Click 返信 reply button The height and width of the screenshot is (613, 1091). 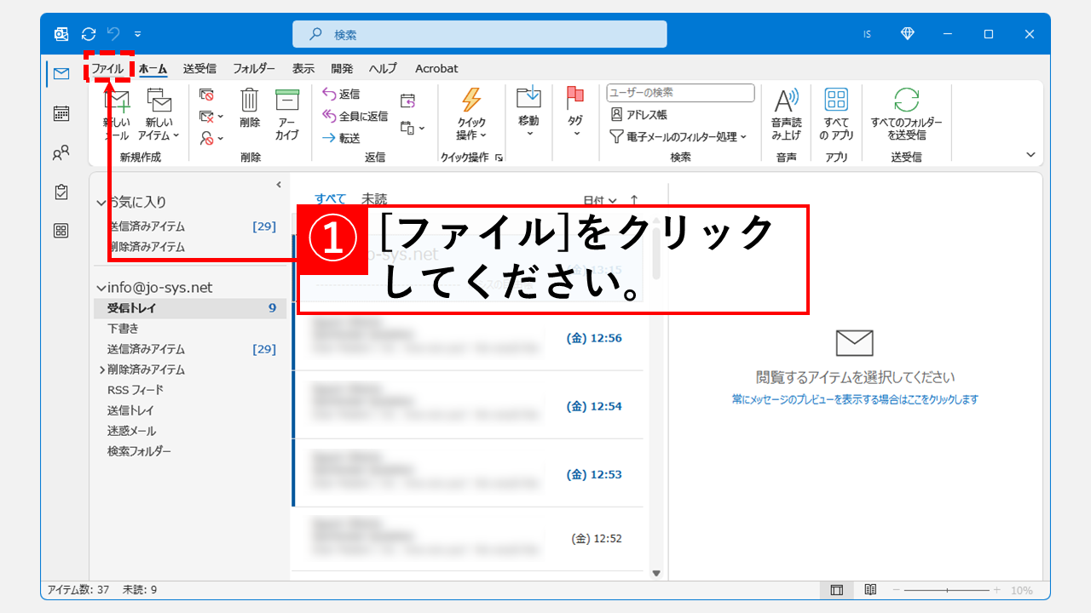click(341, 95)
